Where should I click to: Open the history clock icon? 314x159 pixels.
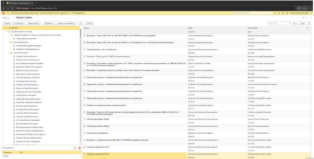coord(279,13)
